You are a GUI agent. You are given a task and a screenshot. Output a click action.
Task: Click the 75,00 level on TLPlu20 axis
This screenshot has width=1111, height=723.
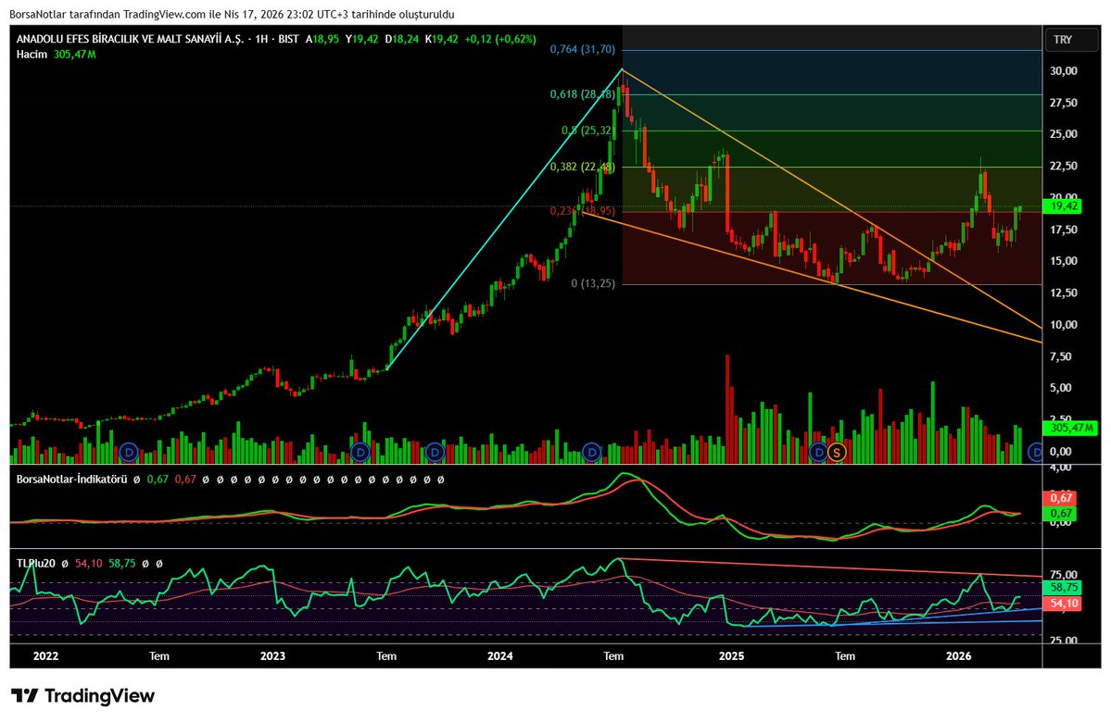coord(1064,574)
